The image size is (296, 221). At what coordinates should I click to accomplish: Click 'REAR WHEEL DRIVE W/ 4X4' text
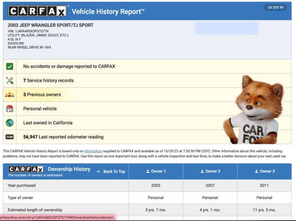(29, 47)
